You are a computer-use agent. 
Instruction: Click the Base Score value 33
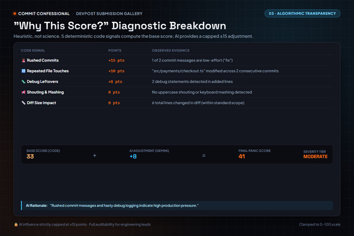click(x=30, y=156)
